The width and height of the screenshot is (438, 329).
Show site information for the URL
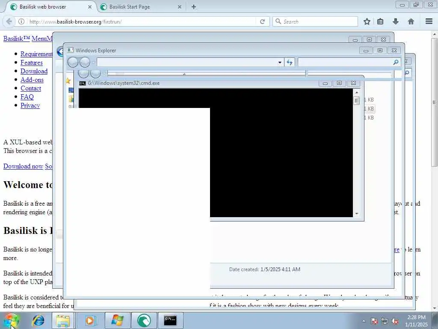tap(21, 21)
